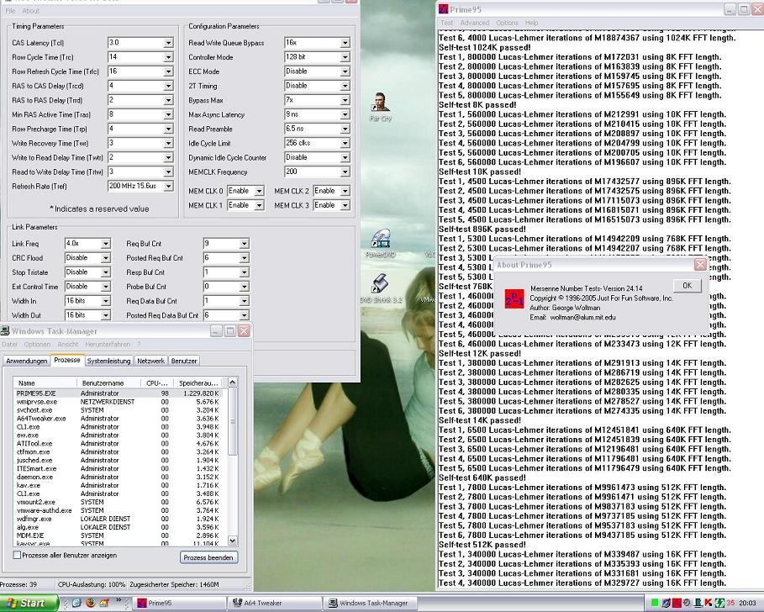
Task: Click the red Prime95 tray icon
Action: click(x=677, y=604)
